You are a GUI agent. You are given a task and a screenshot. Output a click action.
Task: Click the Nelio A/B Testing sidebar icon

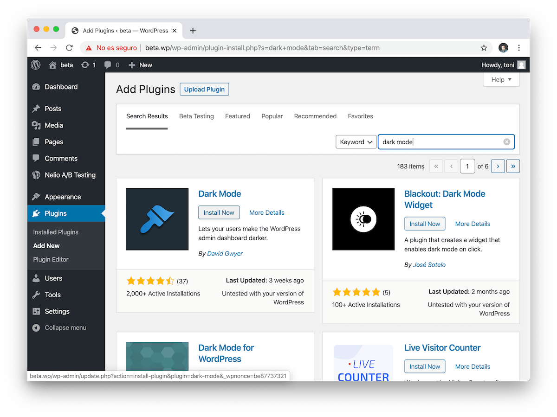36,175
